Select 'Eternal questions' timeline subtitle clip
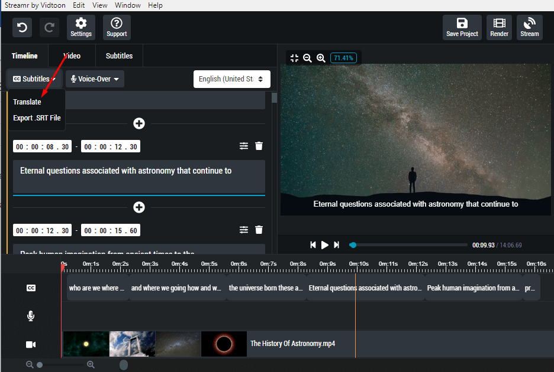Viewport: 554px width, 372px height. (x=366, y=288)
